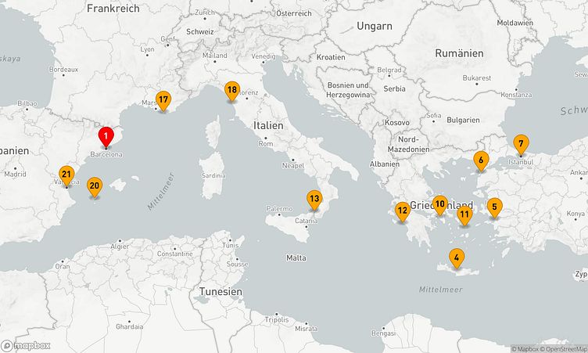The image size is (588, 353).
Task: Click the Tunesien country label
Action: click(x=219, y=291)
